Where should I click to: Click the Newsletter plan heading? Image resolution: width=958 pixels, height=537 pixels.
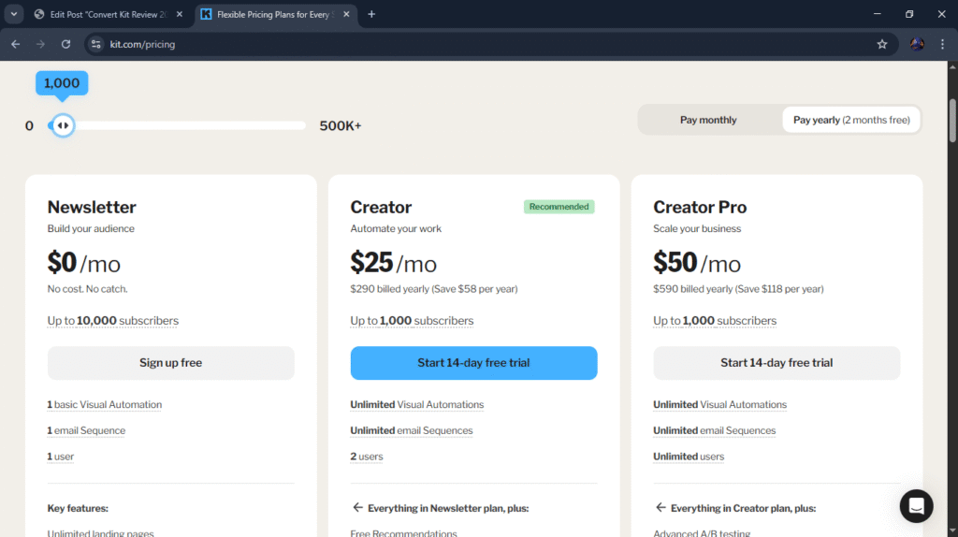(x=92, y=207)
